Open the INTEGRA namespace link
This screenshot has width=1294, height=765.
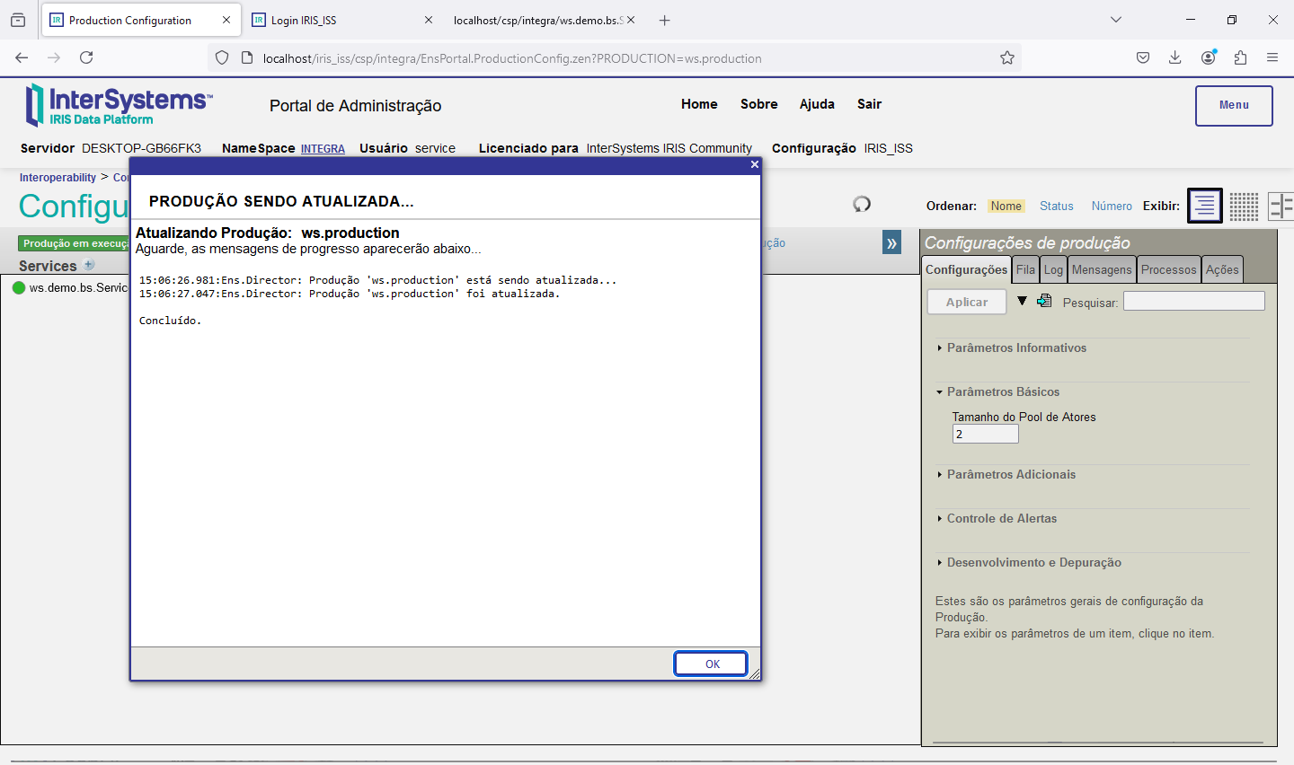click(x=323, y=149)
